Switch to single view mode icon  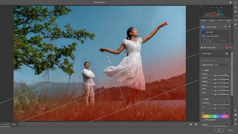tap(191, 124)
